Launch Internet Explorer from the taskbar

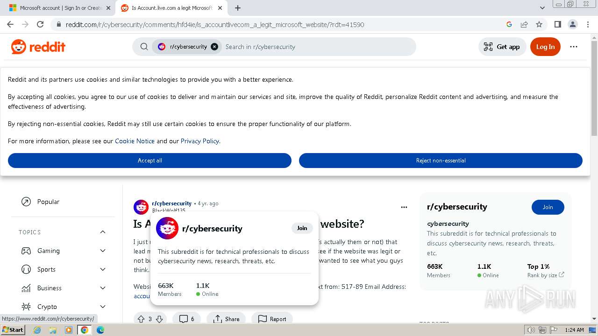point(37,330)
